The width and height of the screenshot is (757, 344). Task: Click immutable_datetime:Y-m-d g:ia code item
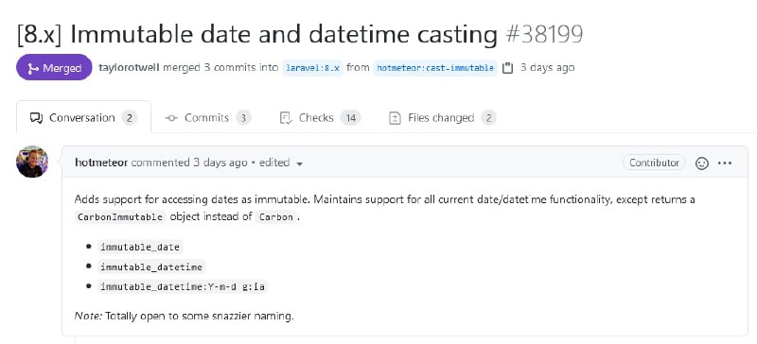pyautogui.click(x=183, y=286)
